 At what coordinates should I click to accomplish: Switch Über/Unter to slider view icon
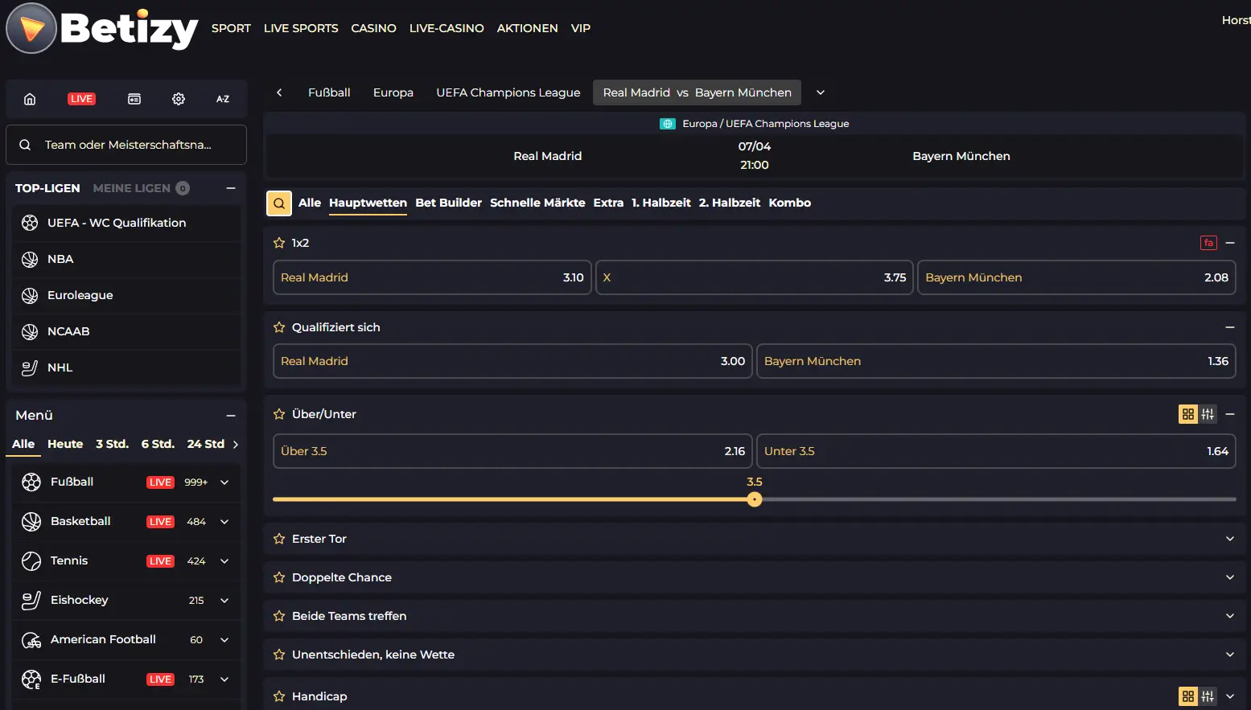[x=1208, y=414]
